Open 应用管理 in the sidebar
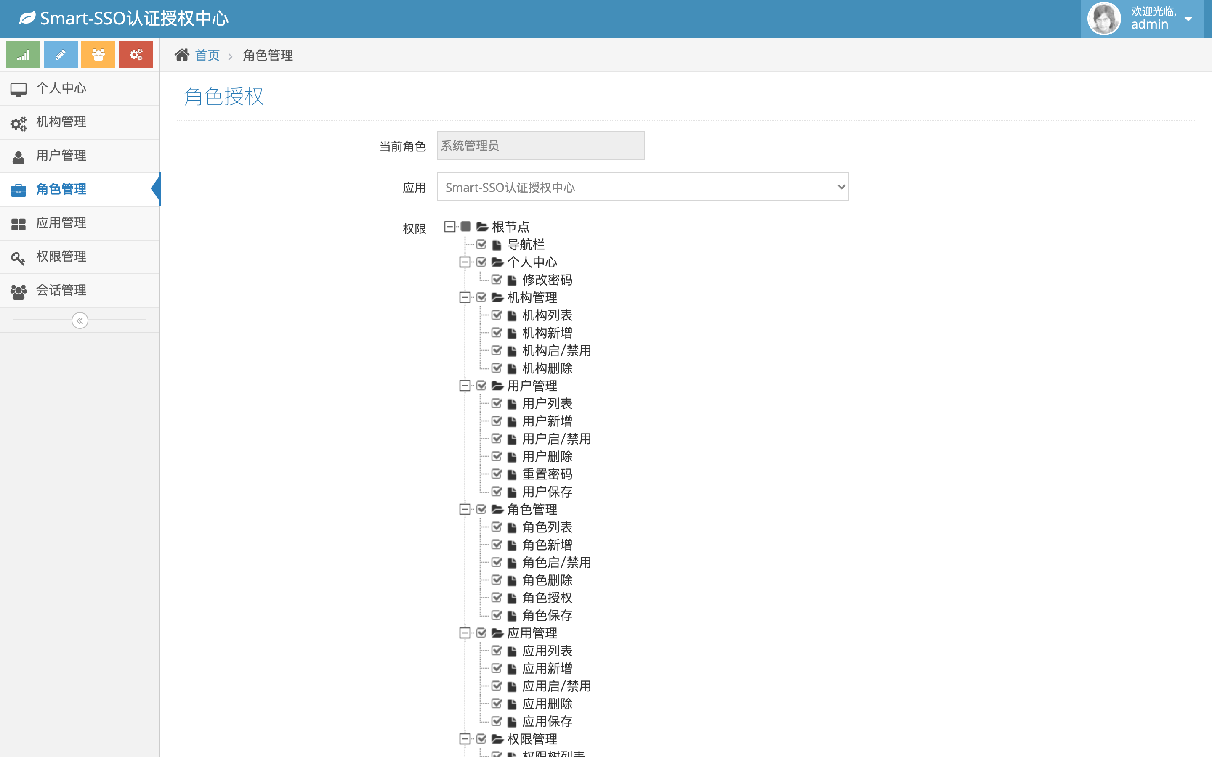This screenshot has width=1212, height=757. point(80,223)
